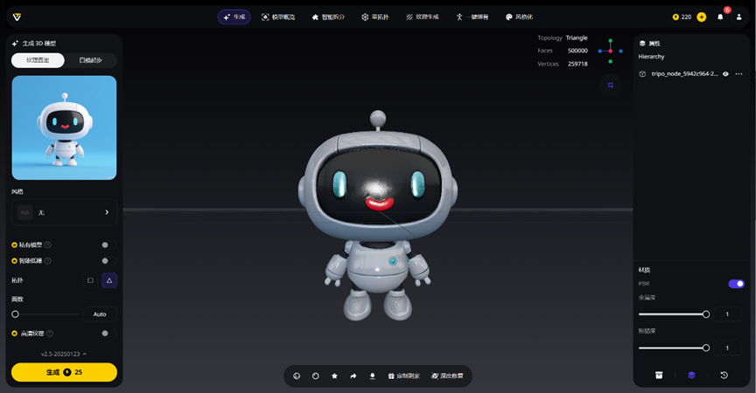Viewport: 756px width, 393px height.
Task: Click the archive box icon at panel bottom
Action: click(659, 376)
